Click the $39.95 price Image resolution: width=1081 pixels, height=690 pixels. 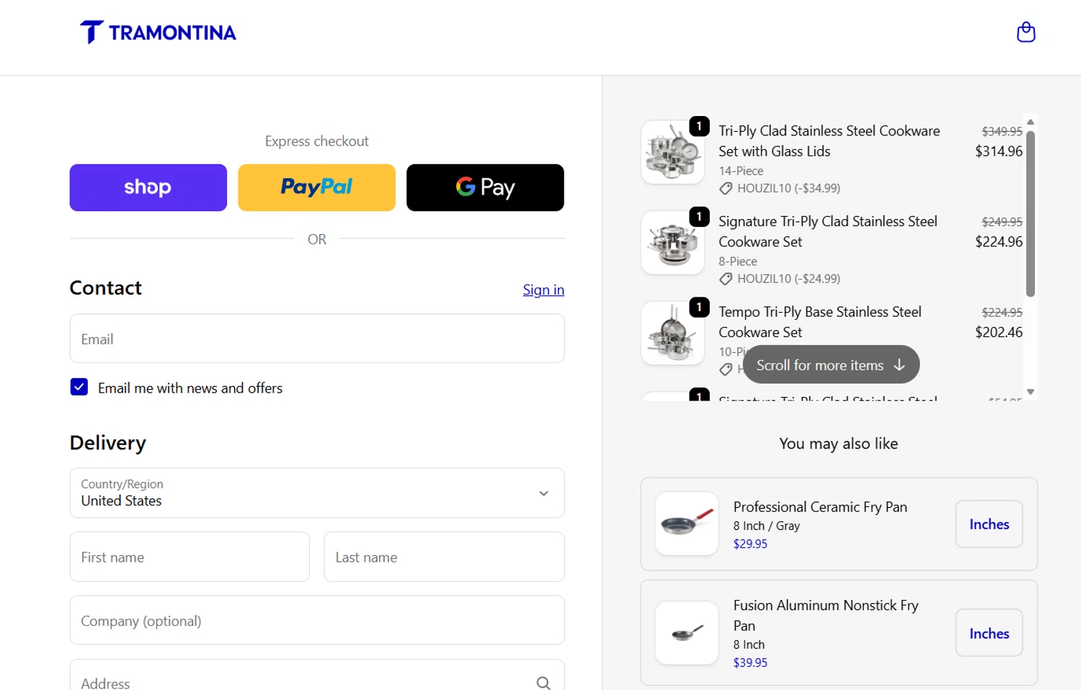point(750,663)
